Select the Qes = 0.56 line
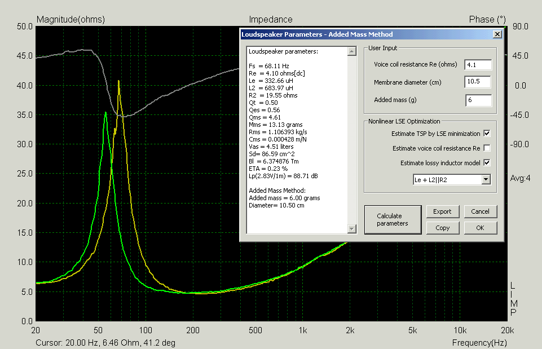This screenshot has width=542, height=349. pos(265,110)
